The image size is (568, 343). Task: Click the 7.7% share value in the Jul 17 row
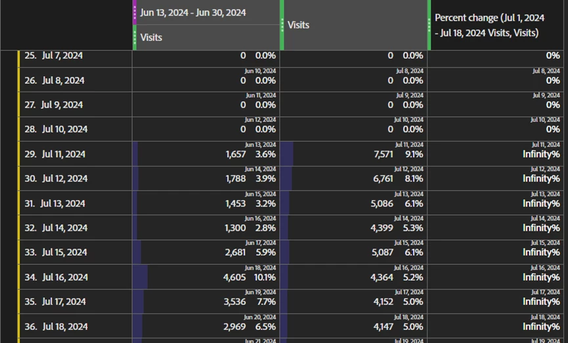click(265, 302)
